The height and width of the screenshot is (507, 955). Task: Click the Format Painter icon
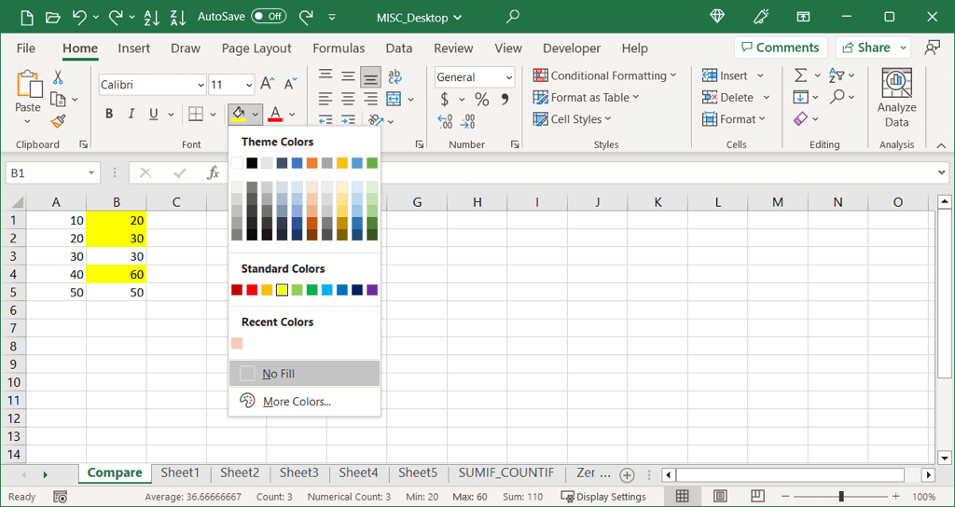pos(59,121)
